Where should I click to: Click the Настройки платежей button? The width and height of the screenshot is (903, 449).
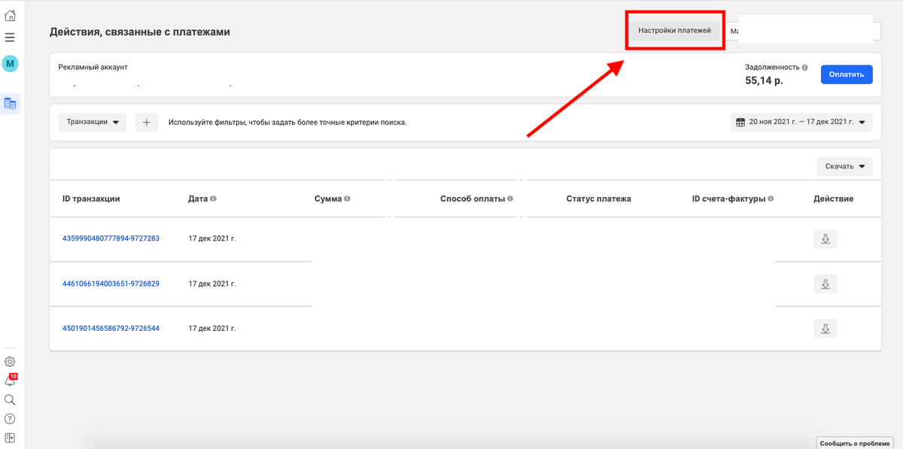point(674,31)
